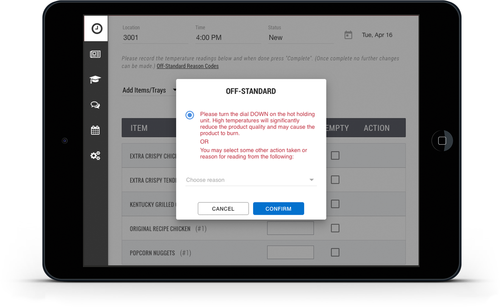Open the clock icon in the sidebar
The height and width of the screenshot is (307, 500).
[x=96, y=29]
